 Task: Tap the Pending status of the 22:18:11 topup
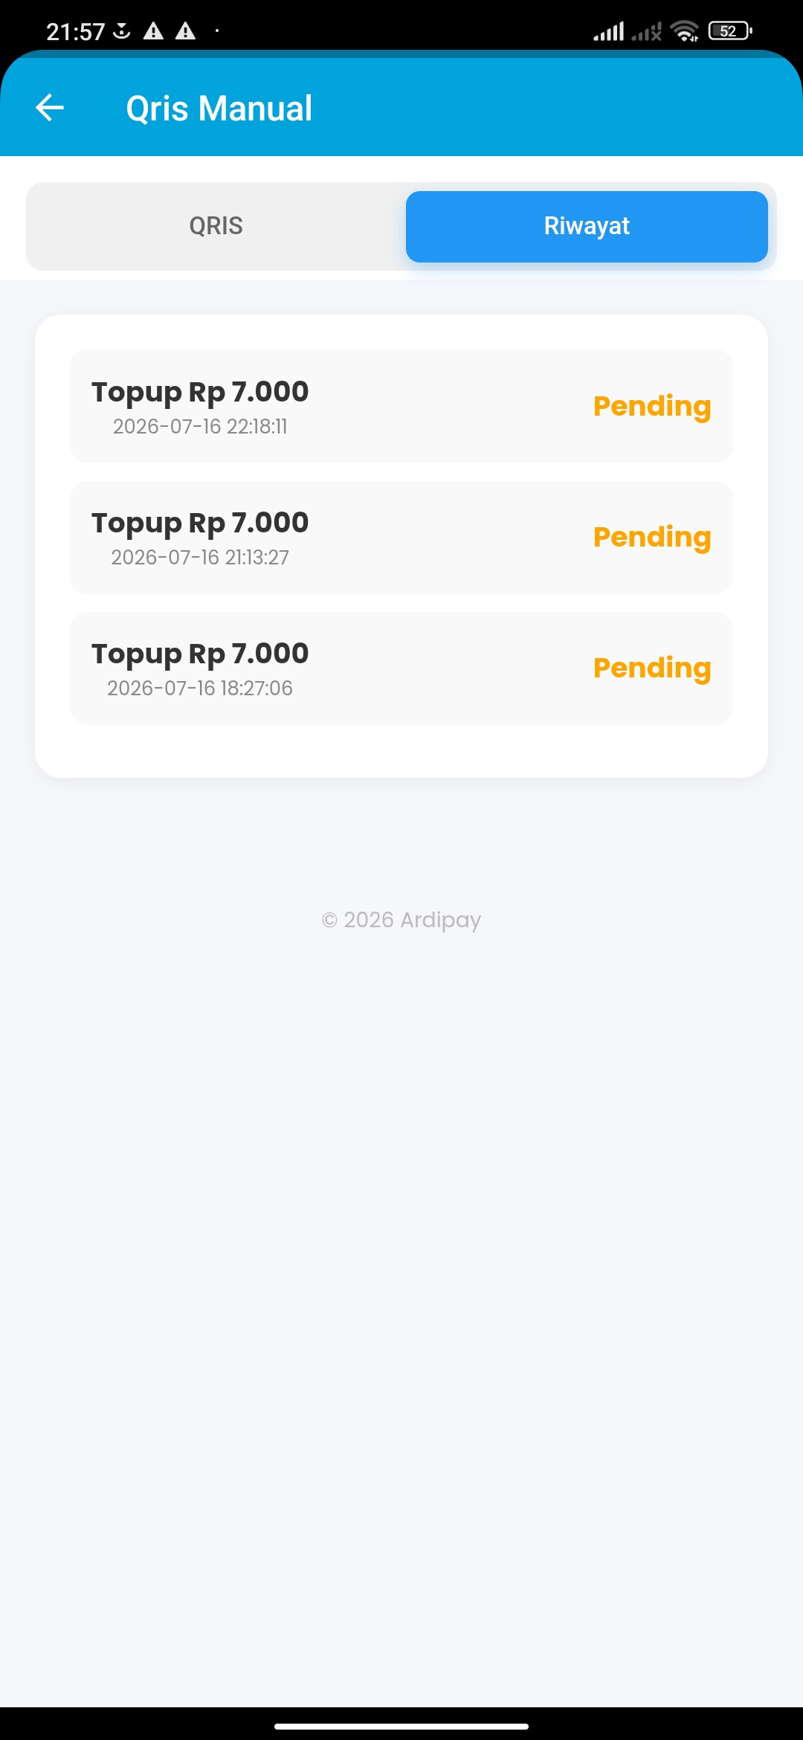click(652, 407)
